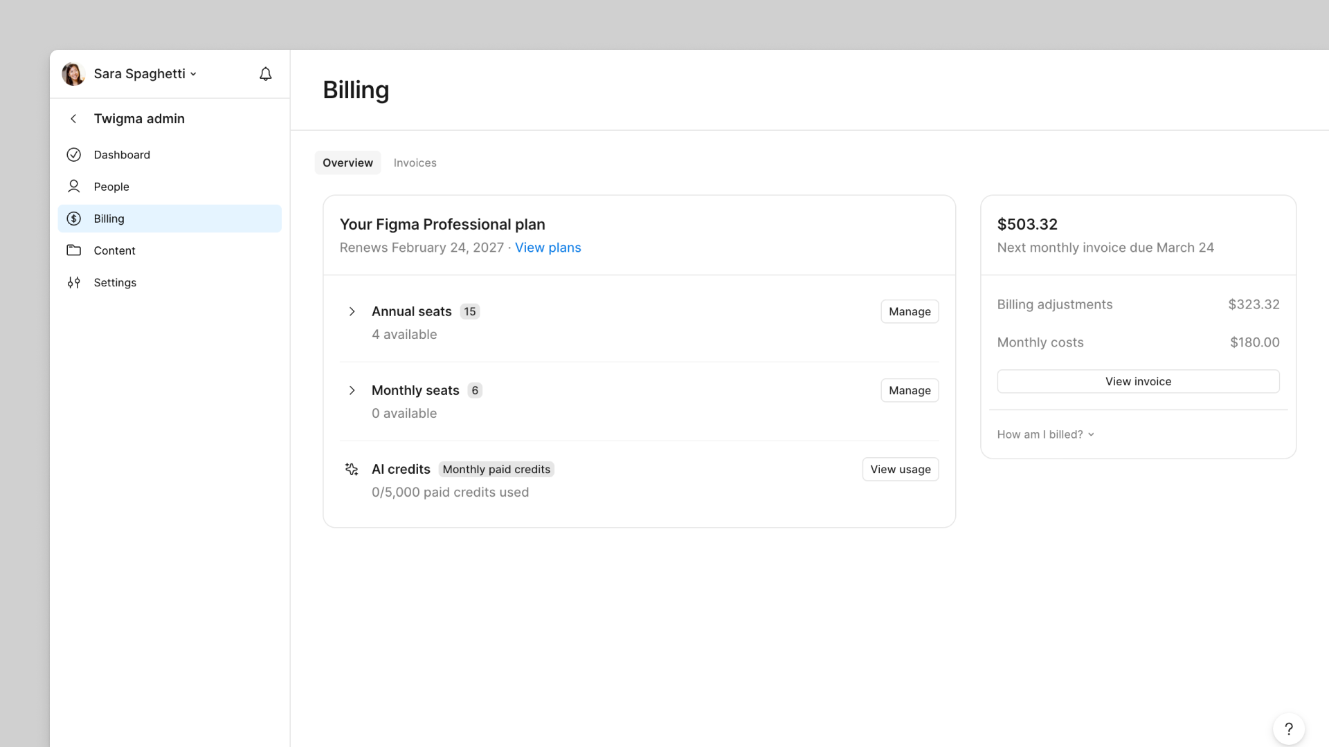Click Sara Spaghetti's profile avatar
This screenshot has height=747, width=1329.
pos(73,73)
